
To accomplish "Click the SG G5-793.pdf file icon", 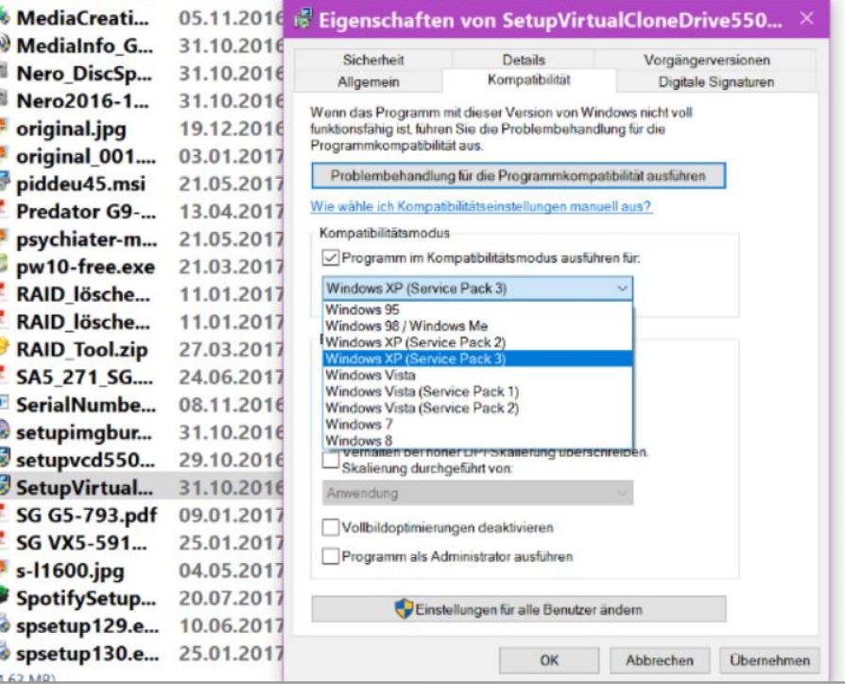I will (x=5, y=514).
